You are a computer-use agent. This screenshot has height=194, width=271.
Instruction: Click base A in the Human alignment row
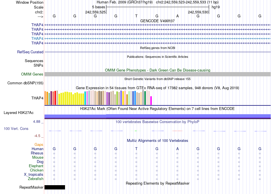tap(177, 149)
